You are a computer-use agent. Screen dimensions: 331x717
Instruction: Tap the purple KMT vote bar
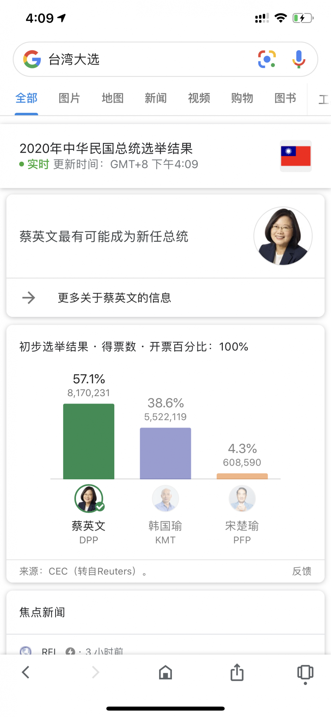165,454
